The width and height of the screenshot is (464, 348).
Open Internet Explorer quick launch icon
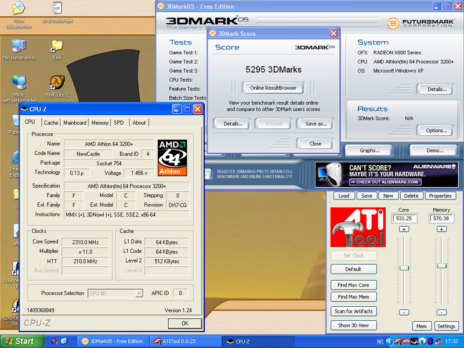point(64,341)
